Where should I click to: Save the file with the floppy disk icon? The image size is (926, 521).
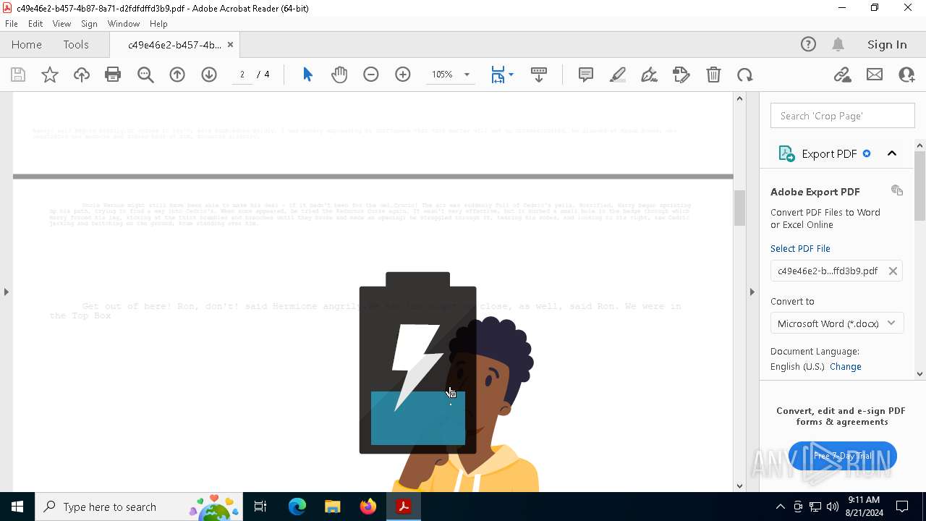[18, 75]
